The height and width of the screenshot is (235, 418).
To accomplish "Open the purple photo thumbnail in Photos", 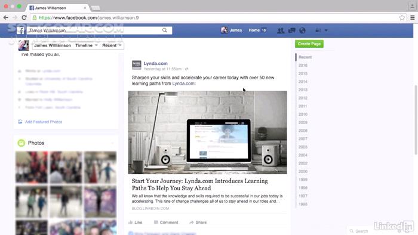I will click(x=100, y=202).
